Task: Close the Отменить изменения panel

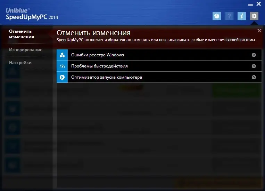Action: coord(259,31)
